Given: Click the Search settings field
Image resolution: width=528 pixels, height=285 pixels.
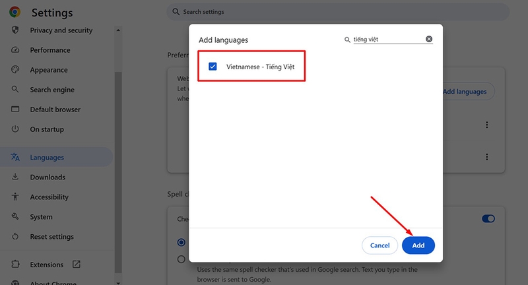Looking at the screenshot, I should click(338, 12).
